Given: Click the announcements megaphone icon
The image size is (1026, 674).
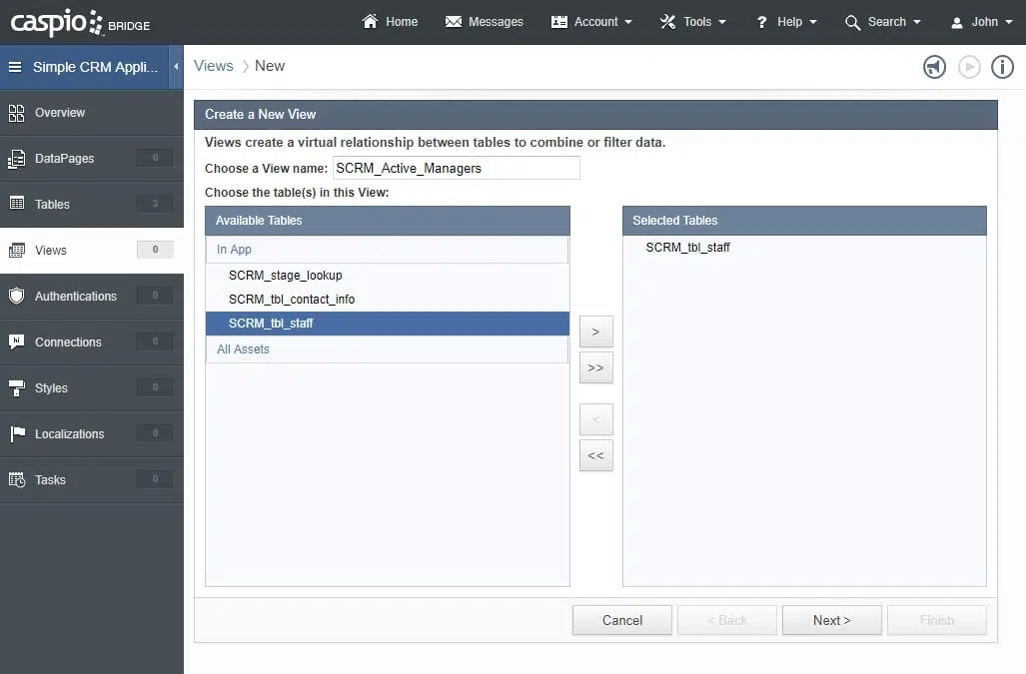Looking at the screenshot, I should click(934, 67).
